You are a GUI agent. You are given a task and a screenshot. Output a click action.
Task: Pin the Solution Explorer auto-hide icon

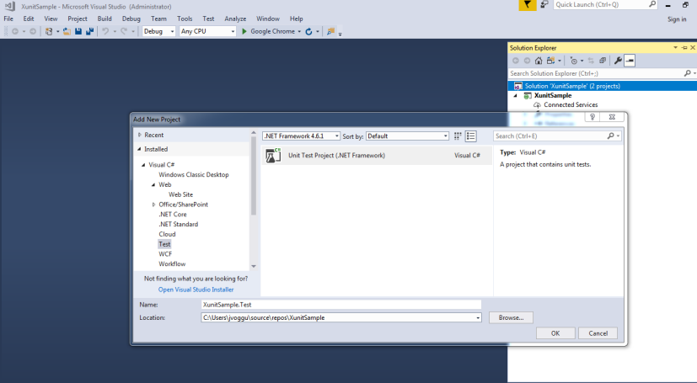pyautogui.click(x=684, y=47)
